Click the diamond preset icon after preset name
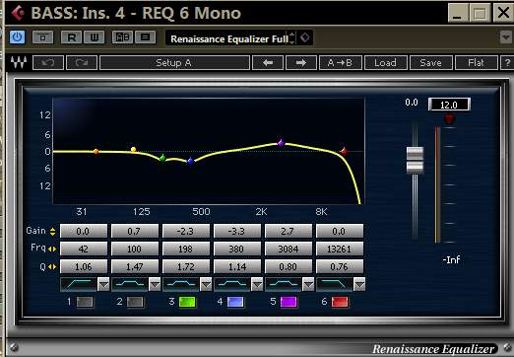 [x=304, y=37]
